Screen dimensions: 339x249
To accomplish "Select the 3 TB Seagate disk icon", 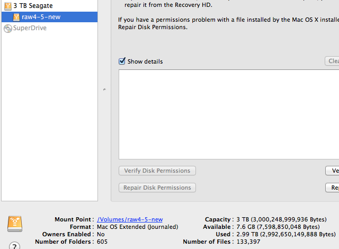I will pos(8,6).
